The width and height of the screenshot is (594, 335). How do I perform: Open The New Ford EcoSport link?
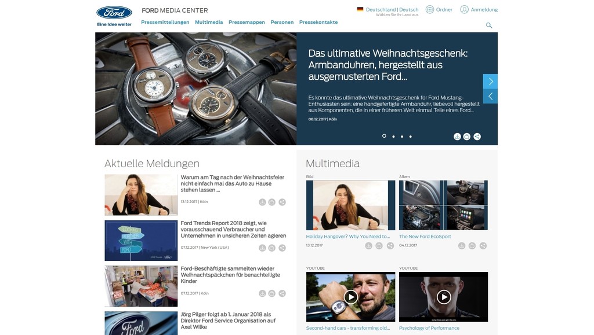425,237
